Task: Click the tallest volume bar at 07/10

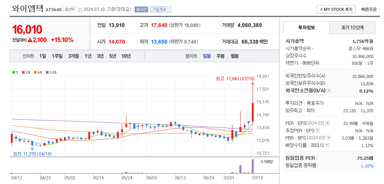Action: click(x=253, y=166)
